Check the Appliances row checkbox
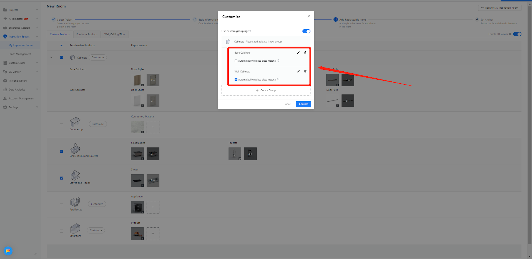This screenshot has width=532, height=259. pyautogui.click(x=61, y=205)
